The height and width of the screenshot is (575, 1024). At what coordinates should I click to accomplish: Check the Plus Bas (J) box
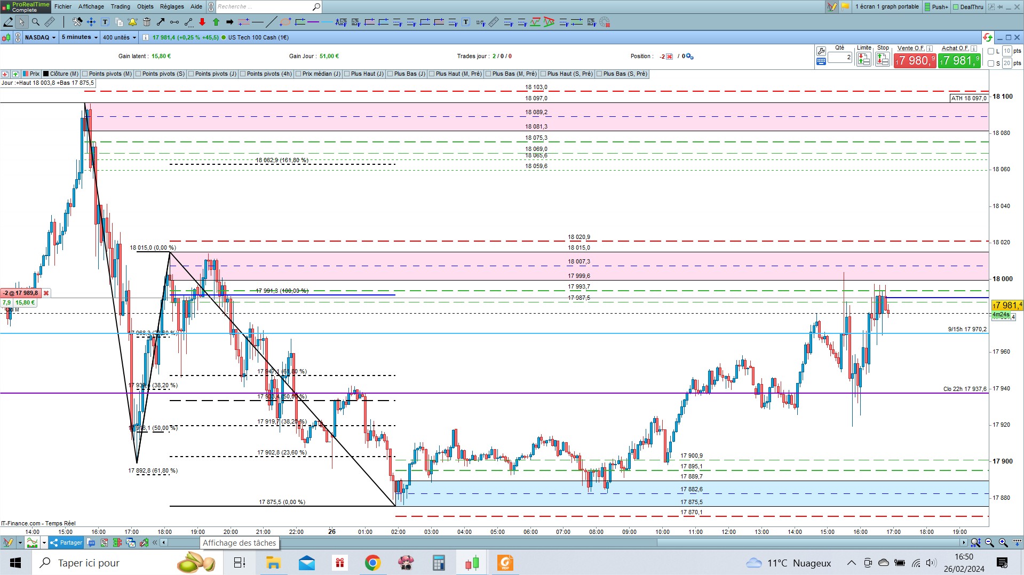391,74
